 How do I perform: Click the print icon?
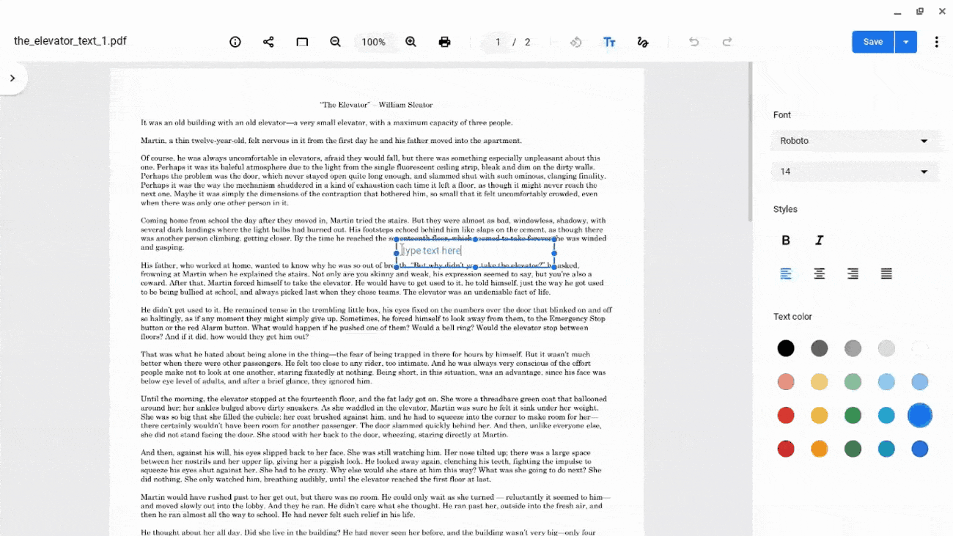pyautogui.click(x=444, y=42)
